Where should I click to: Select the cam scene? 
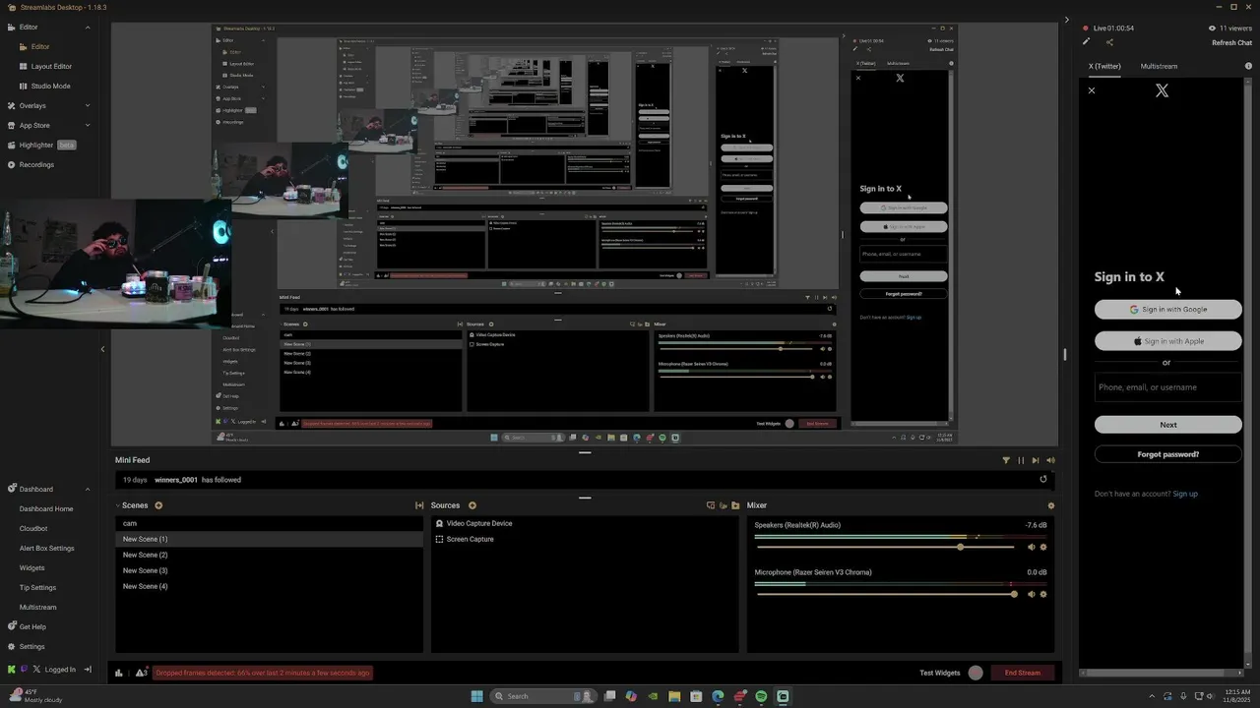pos(269,523)
